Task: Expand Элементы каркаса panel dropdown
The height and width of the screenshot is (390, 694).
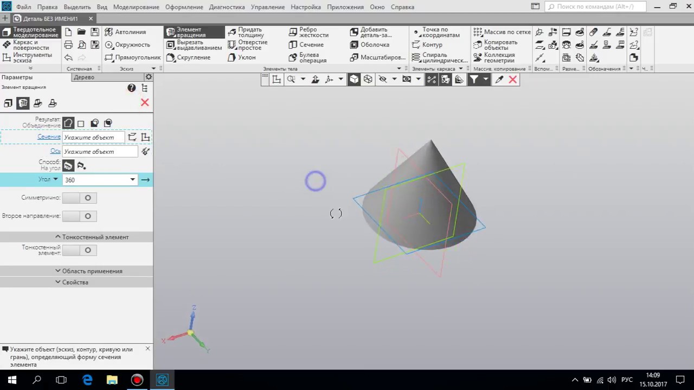Action: pos(461,69)
